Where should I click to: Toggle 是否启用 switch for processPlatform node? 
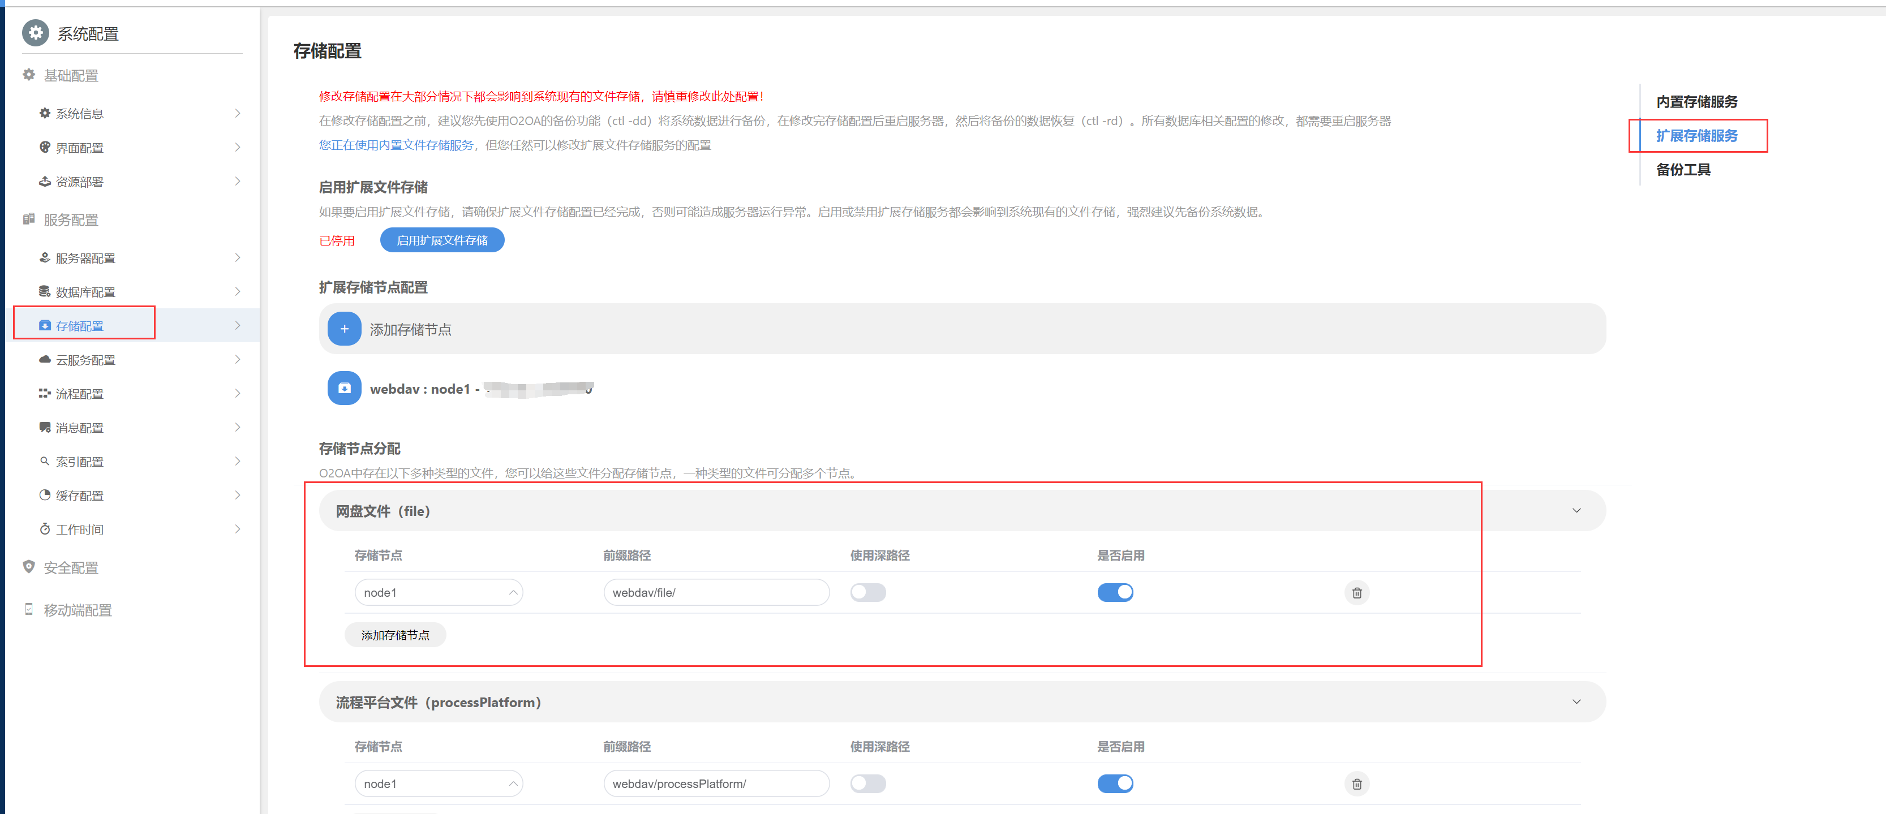(x=1114, y=783)
